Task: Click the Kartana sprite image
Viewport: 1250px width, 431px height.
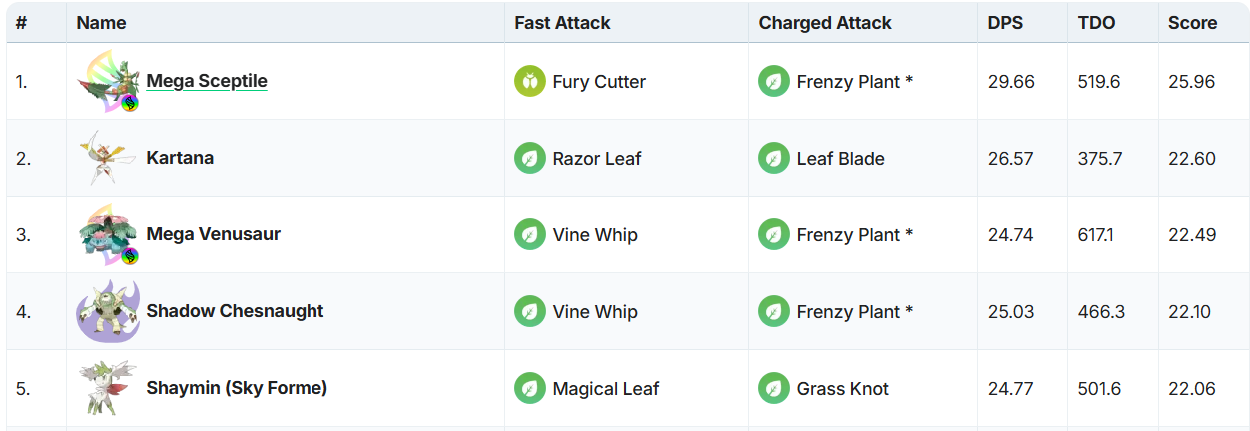Action: (x=107, y=158)
